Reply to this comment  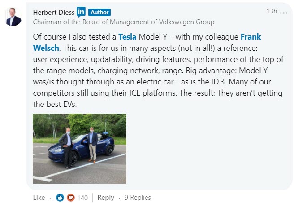click(106, 198)
